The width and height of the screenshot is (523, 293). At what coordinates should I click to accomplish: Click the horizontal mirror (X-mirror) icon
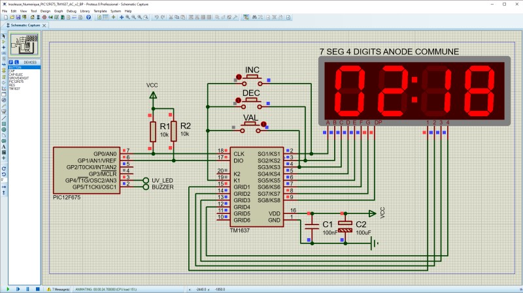click(4, 187)
